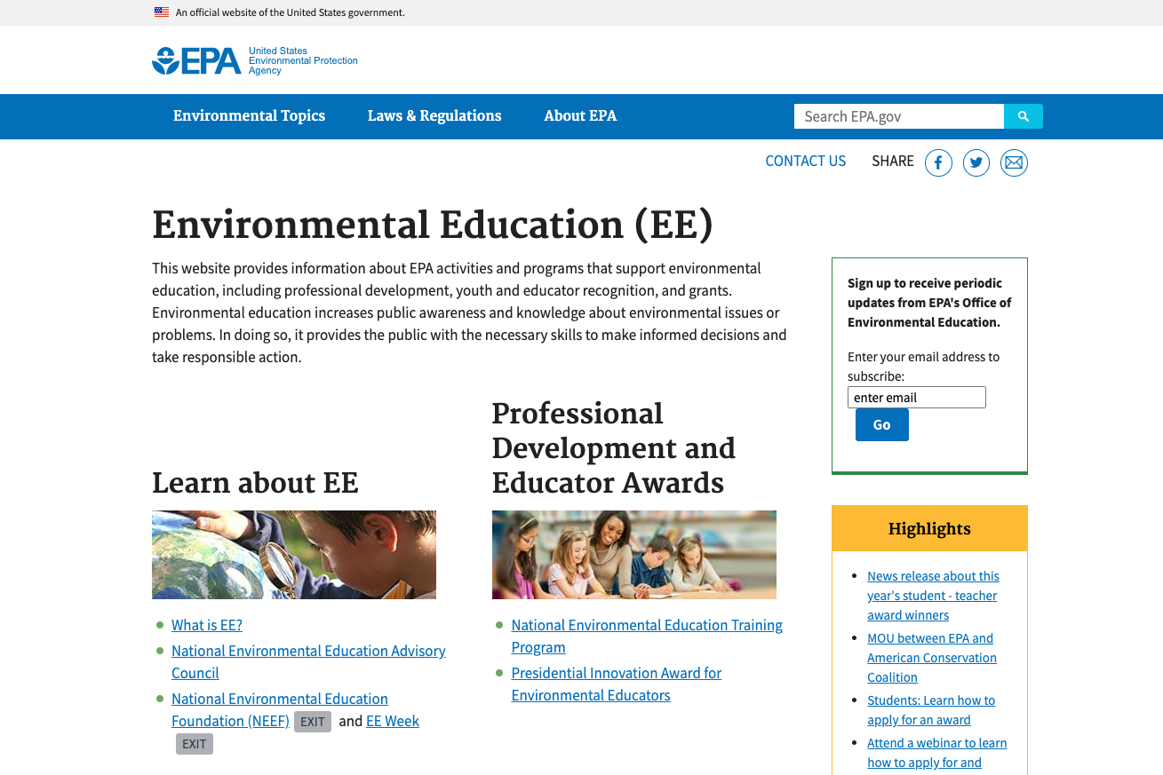Open the CONTACT US page
The image size is (1163, 775).
[x=805, y=161]
